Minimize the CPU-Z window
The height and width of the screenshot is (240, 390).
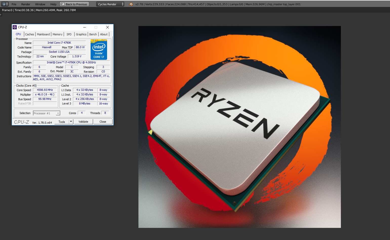point(85,27)
